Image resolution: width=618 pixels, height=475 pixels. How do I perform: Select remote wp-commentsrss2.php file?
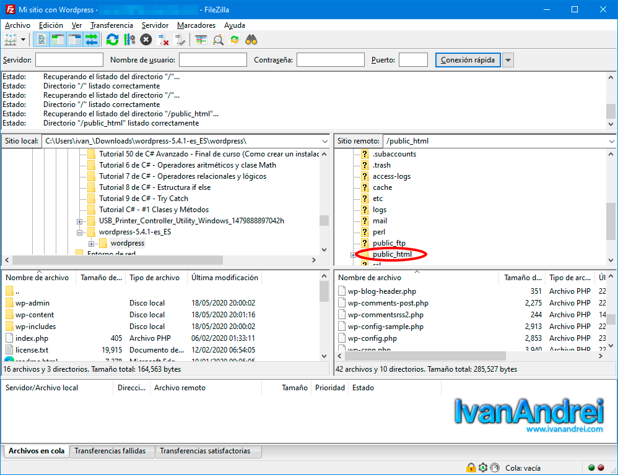click(x=385, y=315)
